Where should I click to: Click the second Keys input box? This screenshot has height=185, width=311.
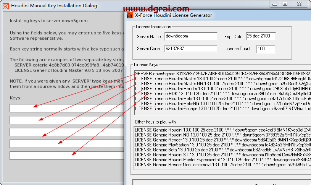(x=67, y=120)
